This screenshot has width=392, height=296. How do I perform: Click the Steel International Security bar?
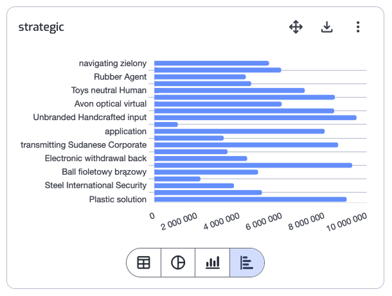tap(194, 186)
